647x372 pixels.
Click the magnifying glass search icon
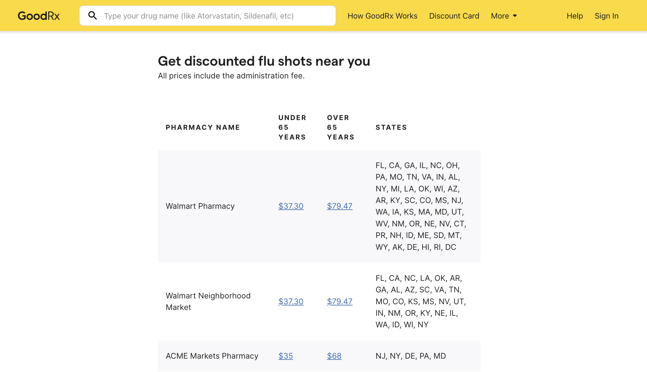point(93,15)
